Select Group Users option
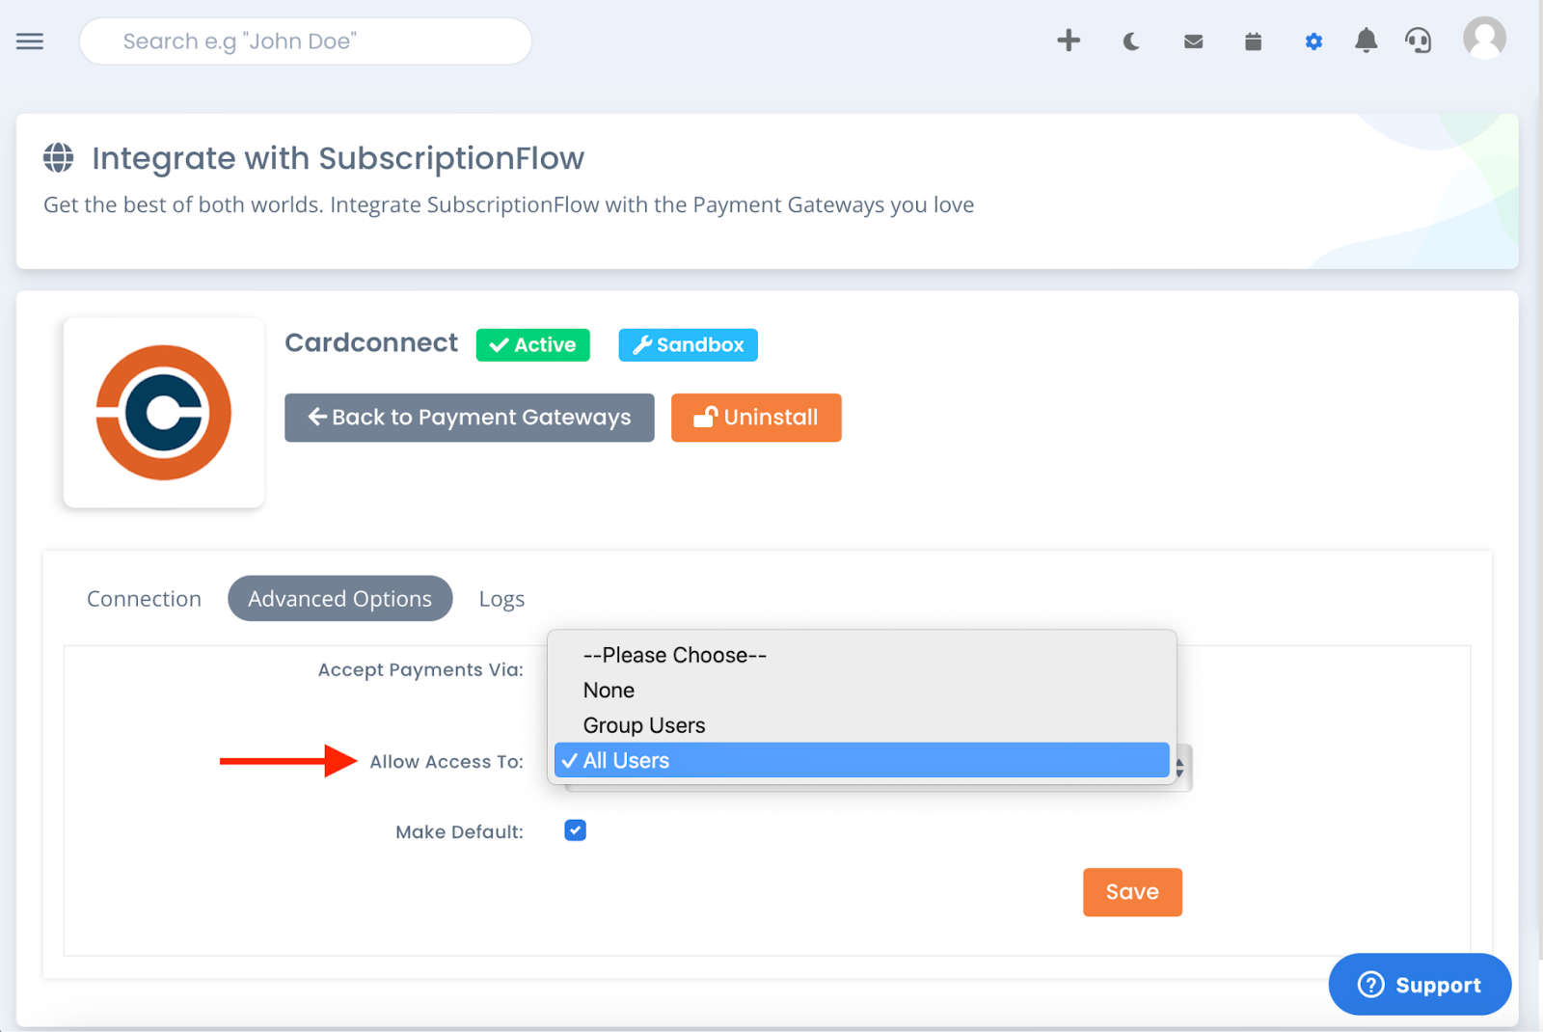1543x1032 pixels. click(x=862, y=725)
